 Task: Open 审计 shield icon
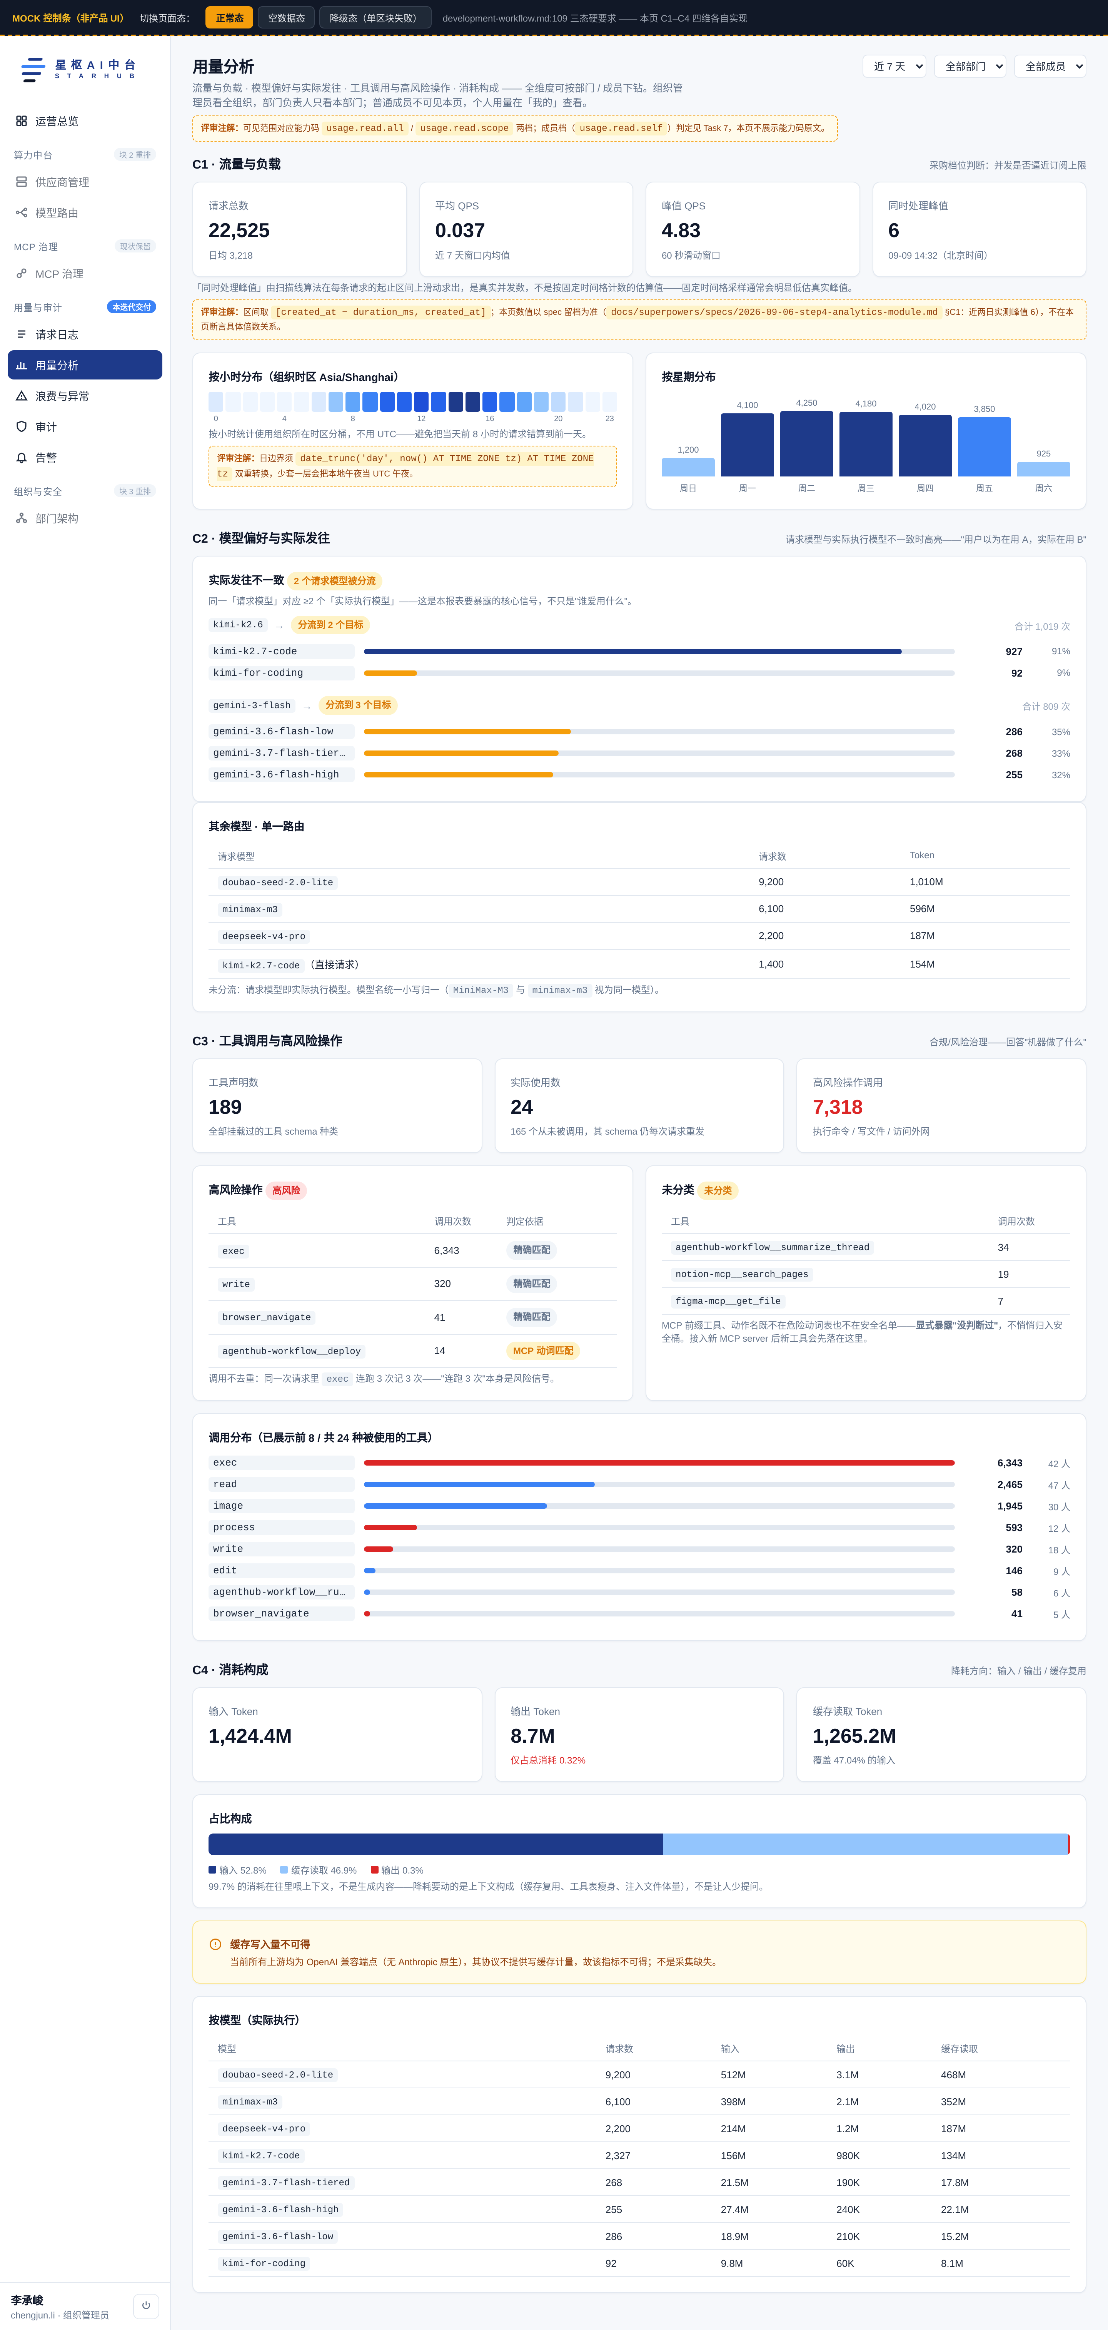(x=22, y=427)
